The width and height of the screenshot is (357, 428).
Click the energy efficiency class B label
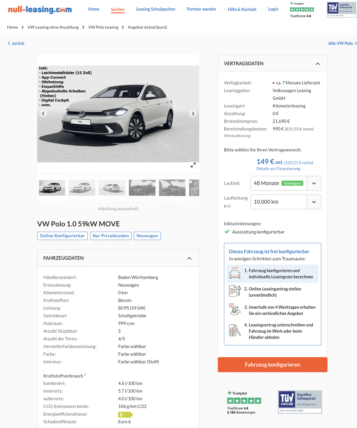[x=125, y=415]
